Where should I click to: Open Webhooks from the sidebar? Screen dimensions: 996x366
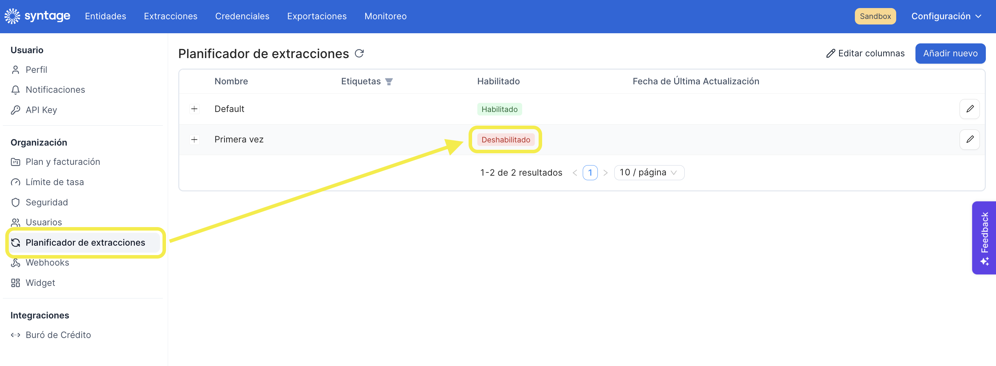pyautogui.click(x=47, y=263)
